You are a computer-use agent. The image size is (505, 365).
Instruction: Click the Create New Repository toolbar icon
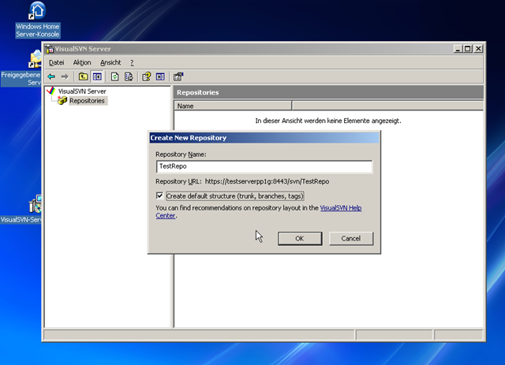click(x=178, y=76)
